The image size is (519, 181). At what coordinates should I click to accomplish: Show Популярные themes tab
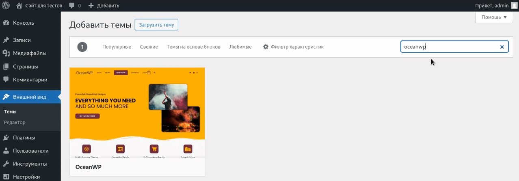click(117, 47)
